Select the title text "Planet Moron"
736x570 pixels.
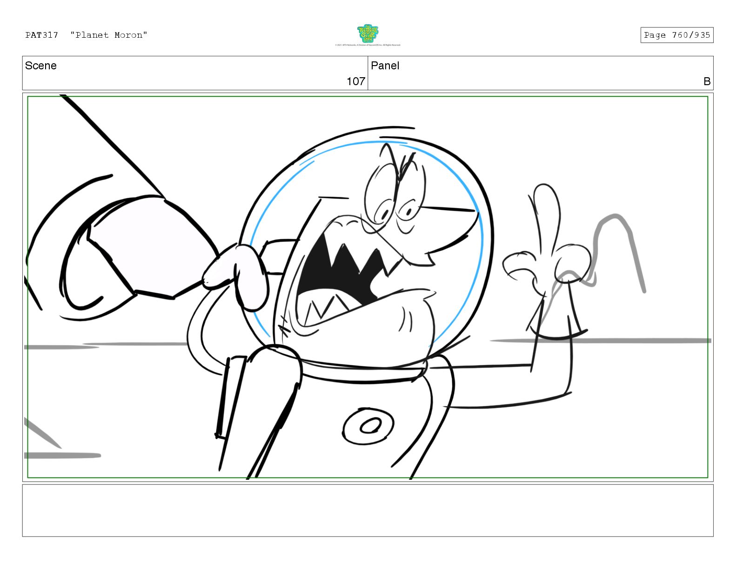pos(109,35)
